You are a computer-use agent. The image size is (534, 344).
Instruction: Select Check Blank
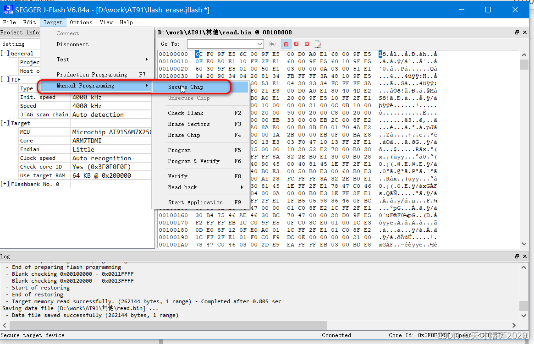(201, 113)
